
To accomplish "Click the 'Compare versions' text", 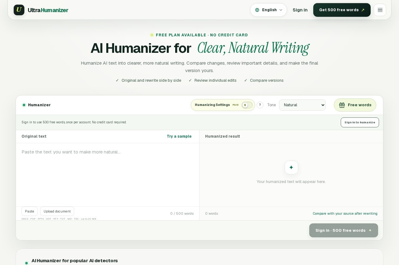I will 267,80.
